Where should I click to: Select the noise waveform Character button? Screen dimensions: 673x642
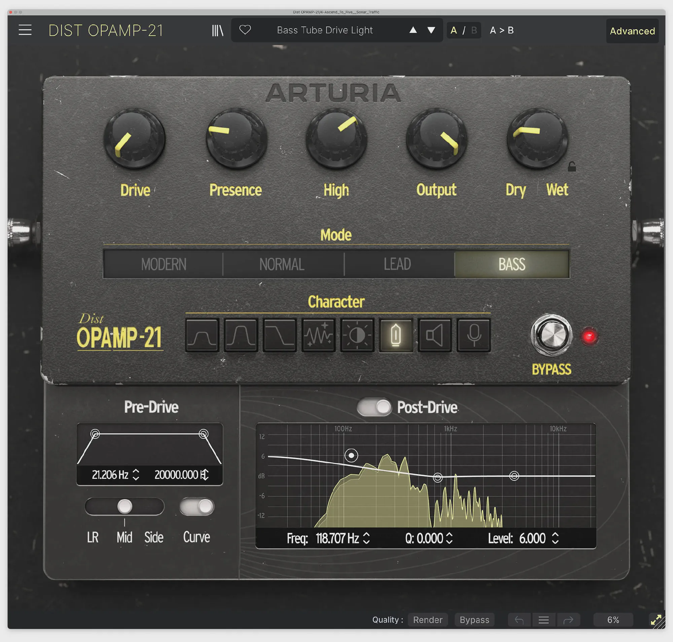[x=318, y=335]
